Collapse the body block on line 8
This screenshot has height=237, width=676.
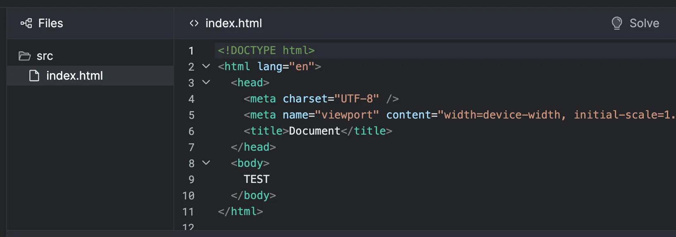point(206,163)
